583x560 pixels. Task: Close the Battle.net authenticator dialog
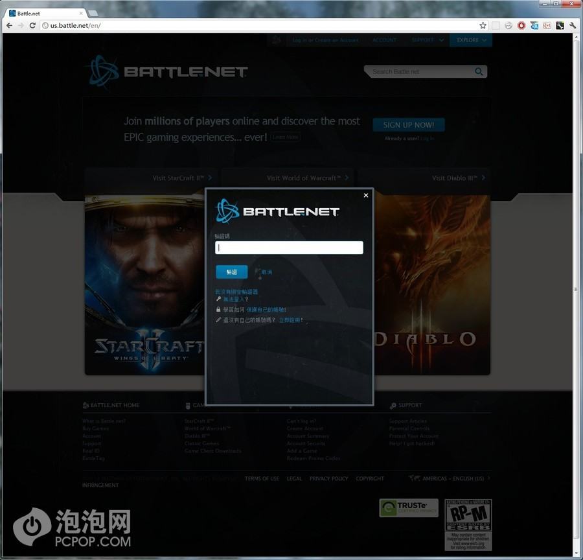366,195
